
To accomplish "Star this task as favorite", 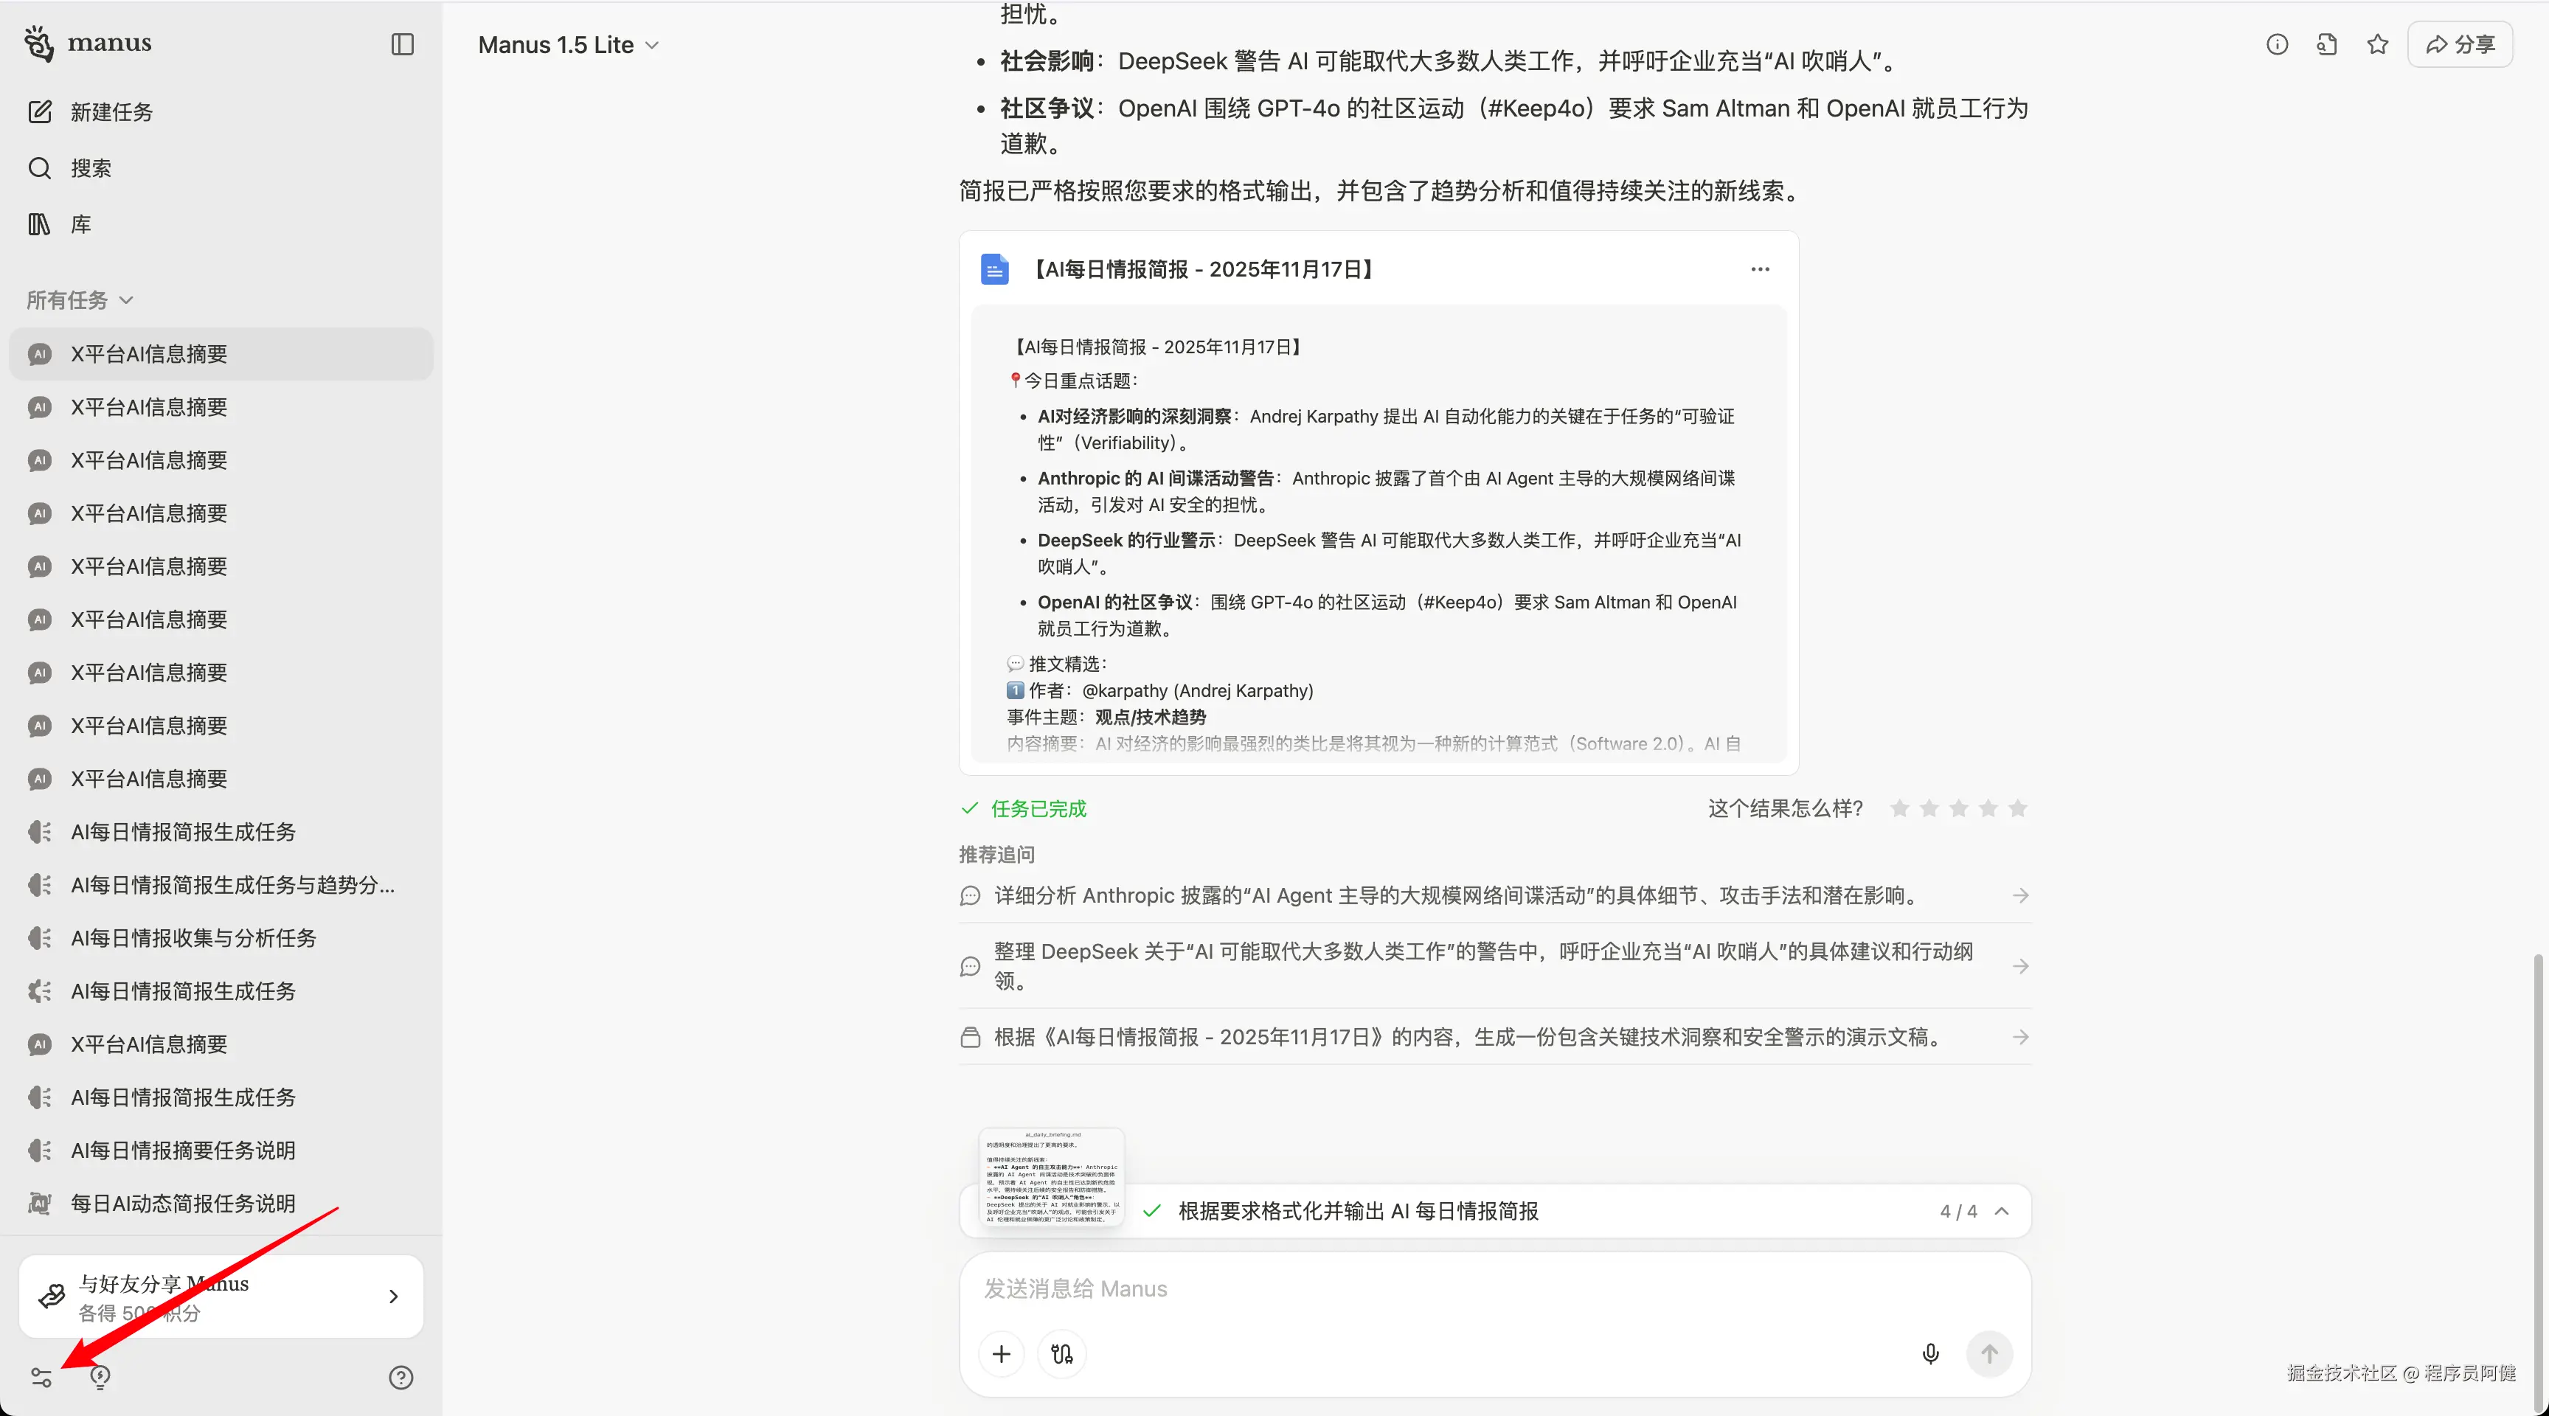I will point(2377,44).
